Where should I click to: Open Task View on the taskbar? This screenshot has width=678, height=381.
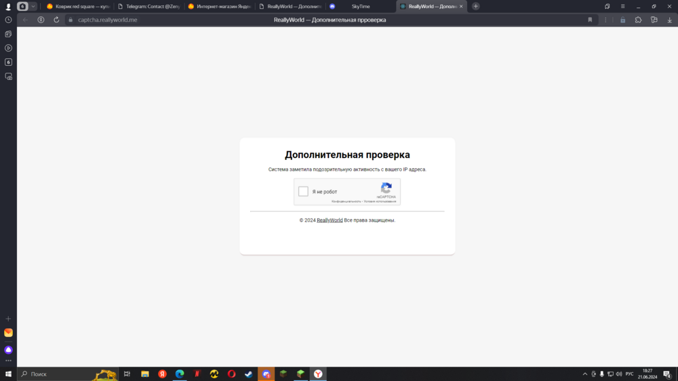coord(127,374)
